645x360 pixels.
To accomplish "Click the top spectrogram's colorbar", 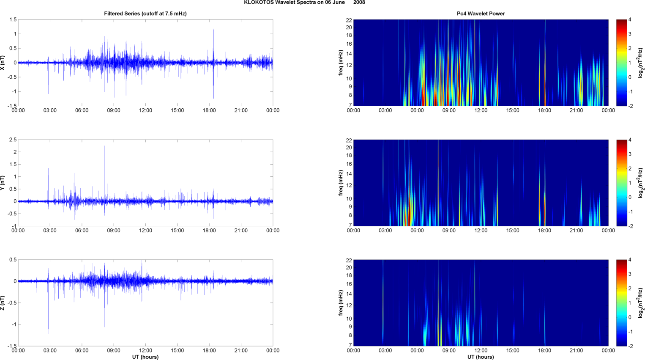I will 621,63.
